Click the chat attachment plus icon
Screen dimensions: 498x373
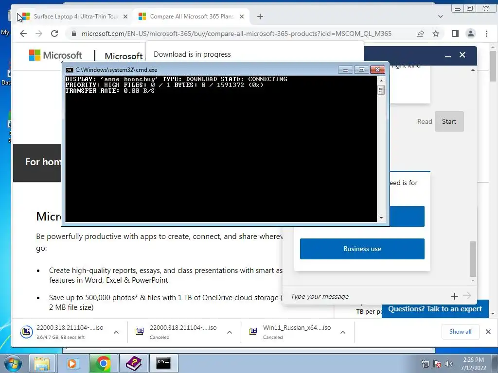point(455,296)
